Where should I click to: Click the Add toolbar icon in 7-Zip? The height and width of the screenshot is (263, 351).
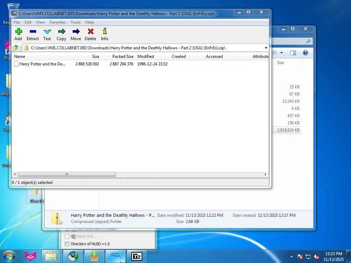point(19,34)
